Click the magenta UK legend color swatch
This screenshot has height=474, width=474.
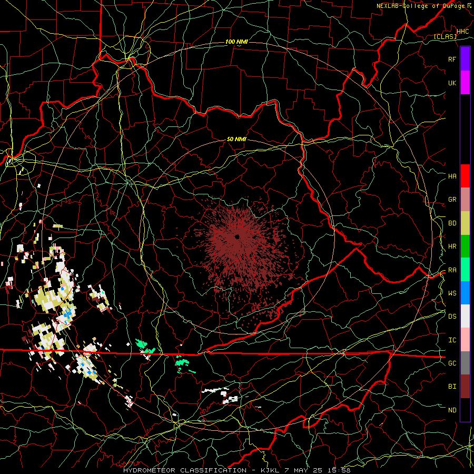pos(465,83)
